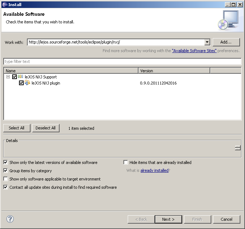Viewport: 245px width, 229px height.
Task: Open help via the question mark icon
Action: click(x=10, y=219)
